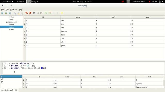Click the cell containing paul
The height and width of the screenshot is (92, 165).
(x=78, y=20)
